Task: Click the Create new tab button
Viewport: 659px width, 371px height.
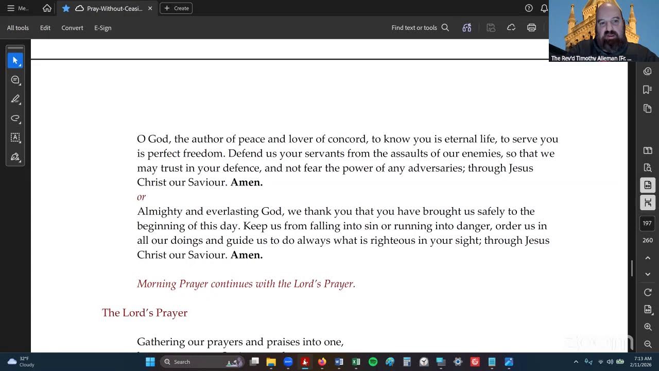Action: [176, 8]
